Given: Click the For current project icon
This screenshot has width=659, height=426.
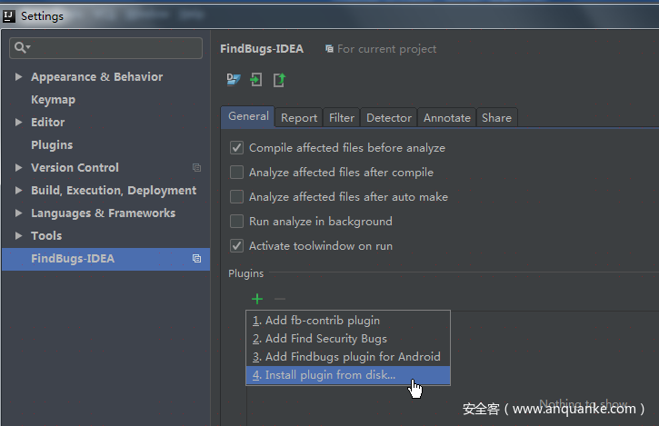Looking at the screenshot, I should click(329, 49).
